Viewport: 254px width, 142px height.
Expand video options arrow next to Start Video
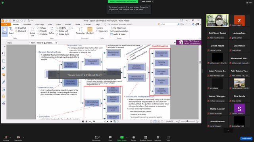pyautogui.click(x=23, y=137)
